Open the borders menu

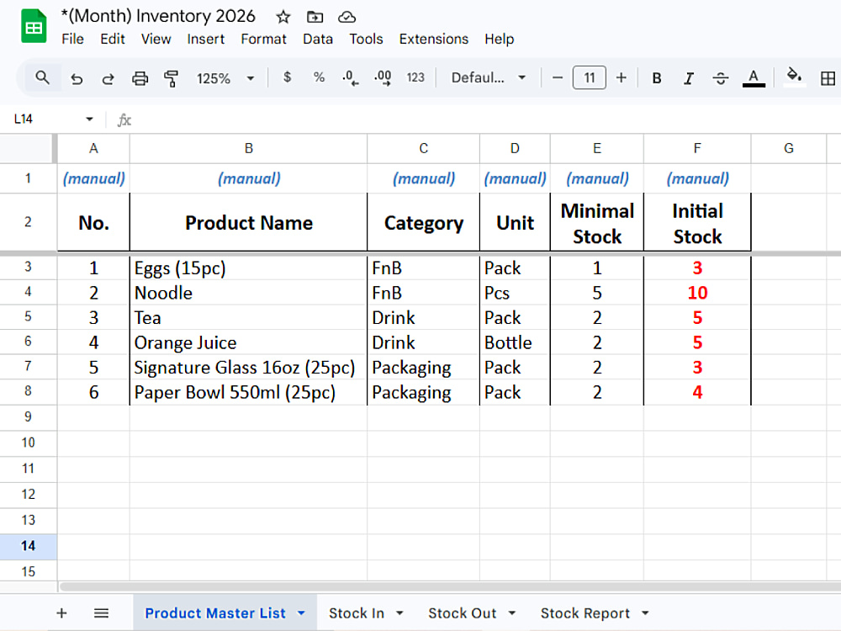(x=828, y=78)
